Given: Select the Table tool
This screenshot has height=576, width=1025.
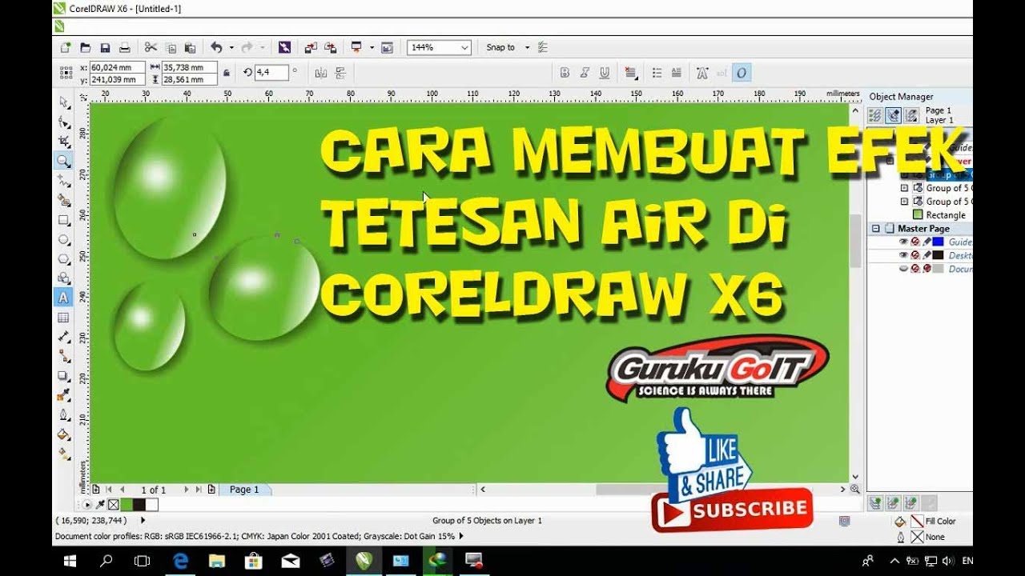Looking at the screenshot, I should click(x=63, y=318).
